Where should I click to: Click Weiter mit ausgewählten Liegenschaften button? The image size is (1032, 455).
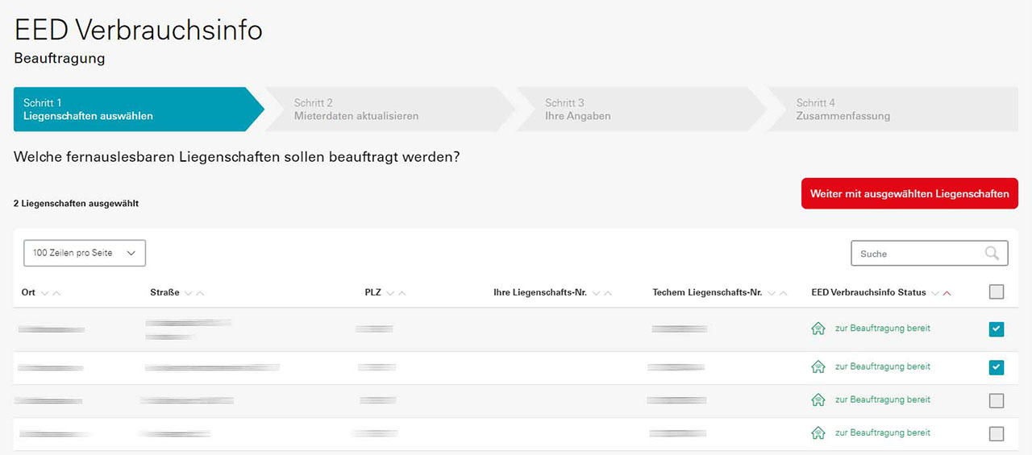pyautogui.click(x=909, y=194)
